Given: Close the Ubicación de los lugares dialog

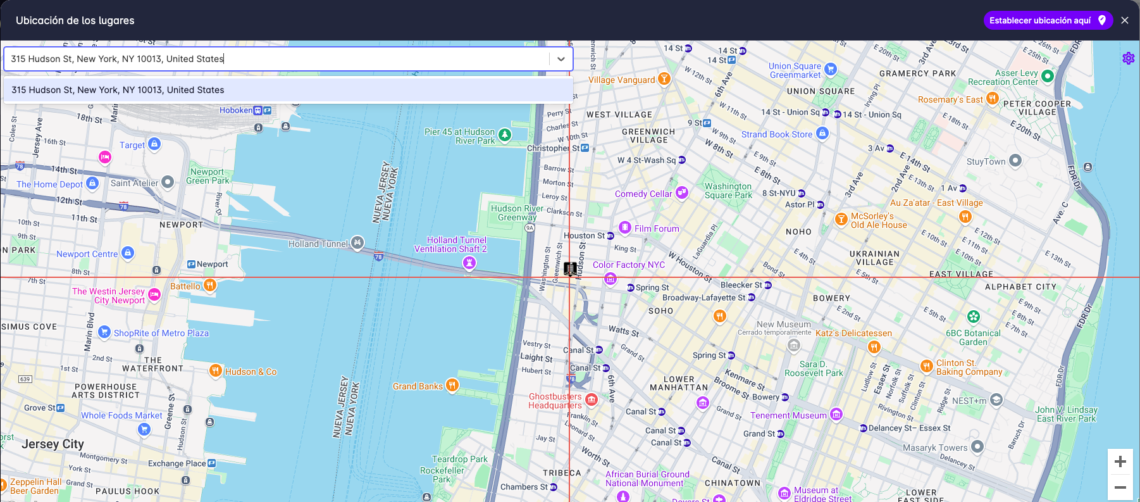Looking at the screenshot, I should (1124, 20).
